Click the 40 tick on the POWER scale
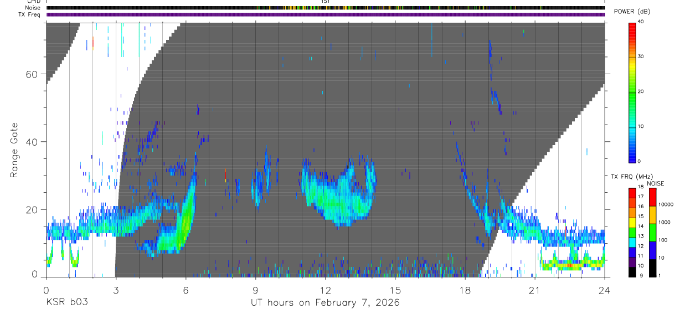This screenshot has height=314, width=680. 641,22
